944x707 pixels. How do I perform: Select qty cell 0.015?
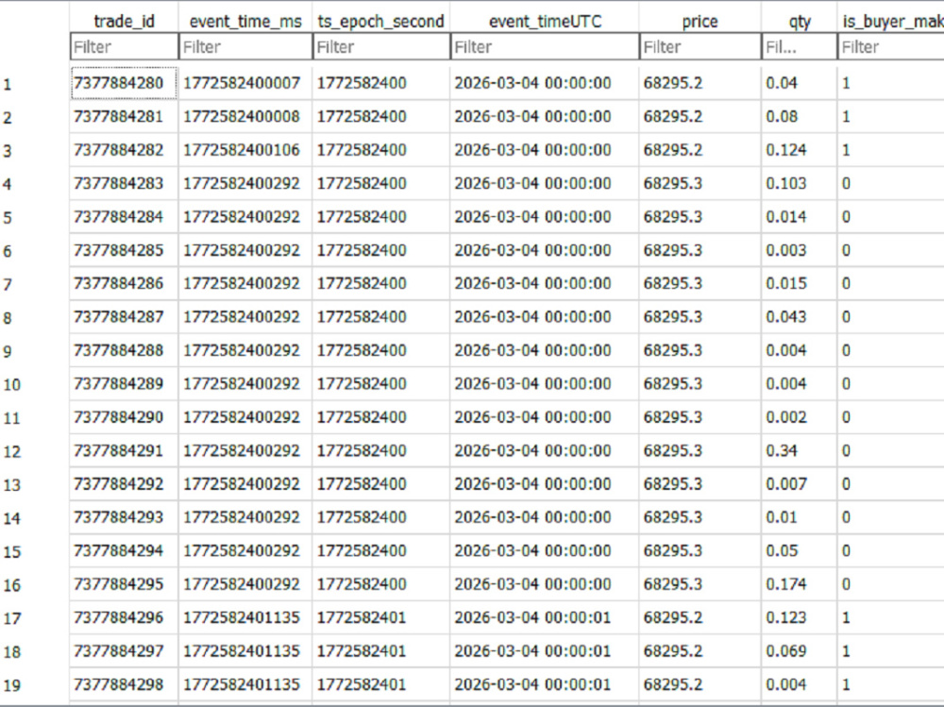pyautogui.click(x=800, y=283)
